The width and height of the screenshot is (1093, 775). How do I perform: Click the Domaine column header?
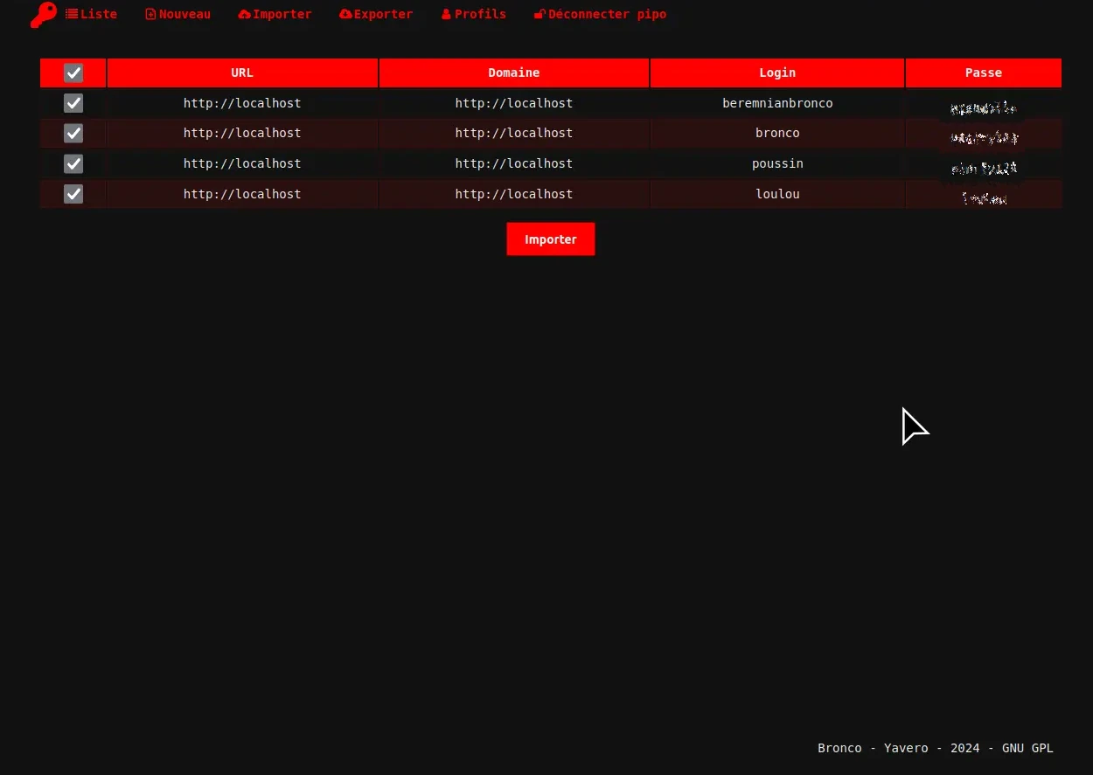(514, 73)
